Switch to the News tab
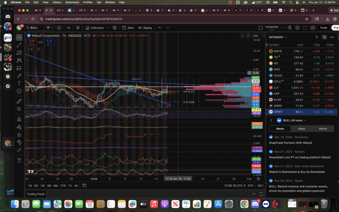339x212 pixels. click(x=280, y=129)
